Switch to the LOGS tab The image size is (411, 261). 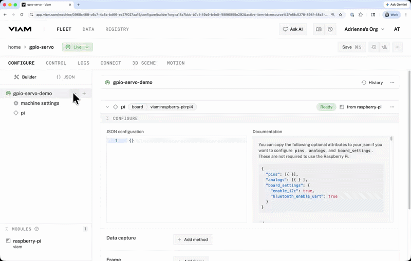click(83, 63)
